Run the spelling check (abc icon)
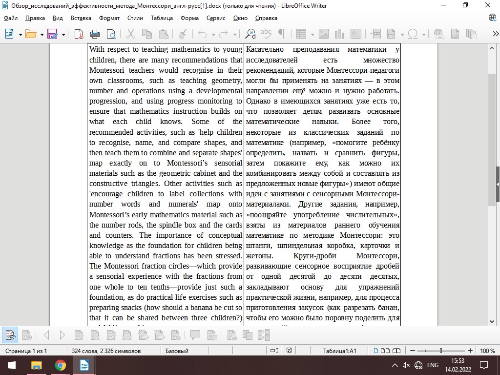 pyautogui.click(x=266, y=34)
